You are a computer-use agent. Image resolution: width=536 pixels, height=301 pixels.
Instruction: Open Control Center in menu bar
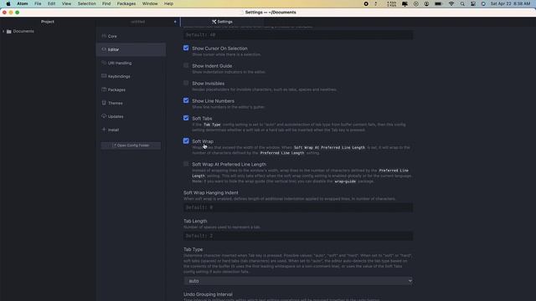coord(473,3)
